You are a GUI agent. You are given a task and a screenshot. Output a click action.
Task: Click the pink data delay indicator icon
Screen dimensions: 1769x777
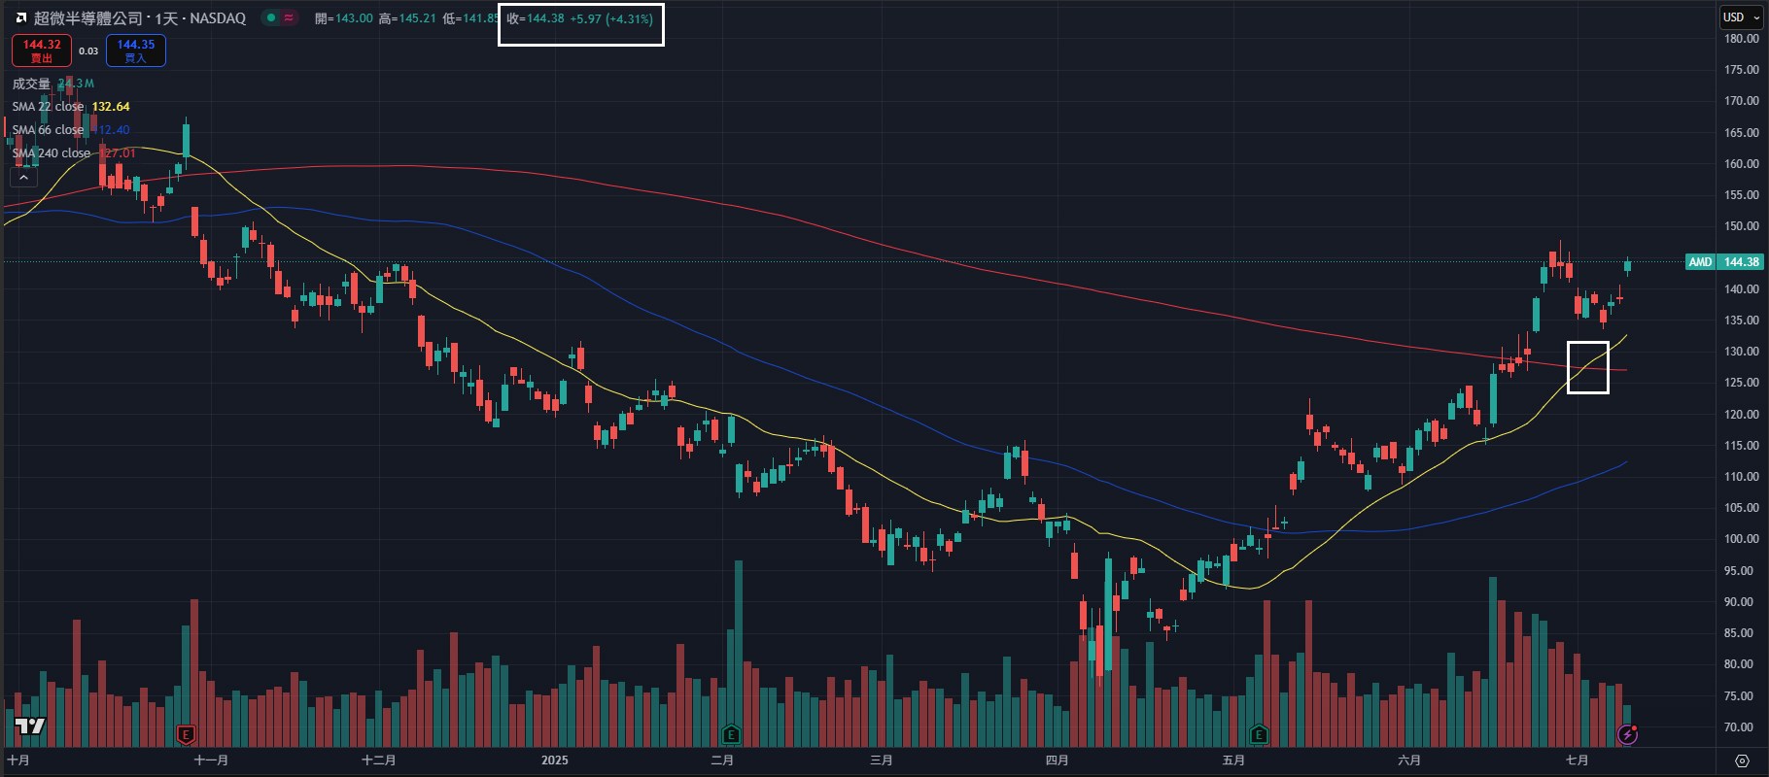click(289, 18)
